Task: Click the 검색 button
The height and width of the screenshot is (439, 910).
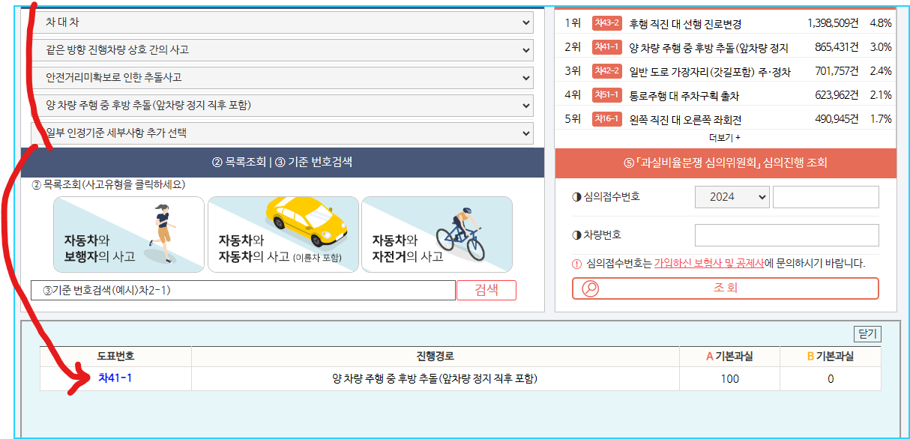Action: click(486, 290)
